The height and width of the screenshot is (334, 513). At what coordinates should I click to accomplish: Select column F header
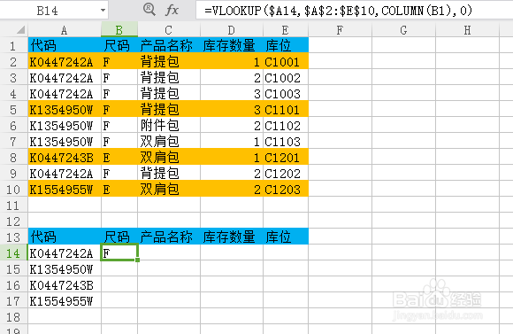pyautogui.click(x=340, y=30)
